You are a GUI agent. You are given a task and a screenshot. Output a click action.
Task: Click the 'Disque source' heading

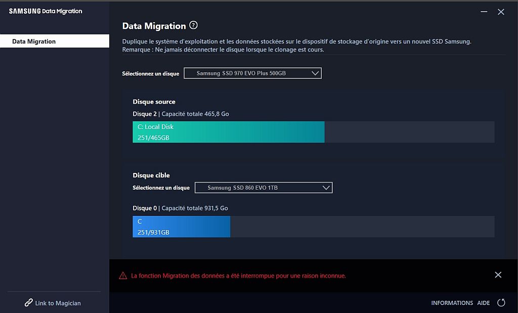pyautogui.click(x=154, y=102)
